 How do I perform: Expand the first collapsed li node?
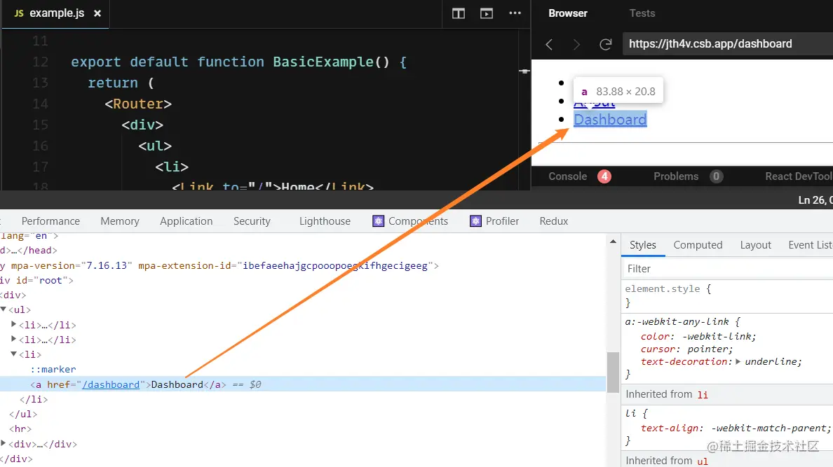click(x=14, y=324)
